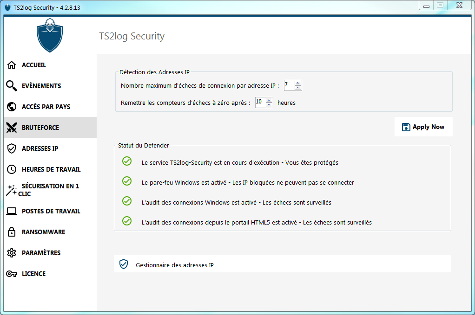The width and height of the screenshot is (475, 315).
Task: Click the save disk icon on Apply Now
Action: pyautogui.click(x=406, y=127)
